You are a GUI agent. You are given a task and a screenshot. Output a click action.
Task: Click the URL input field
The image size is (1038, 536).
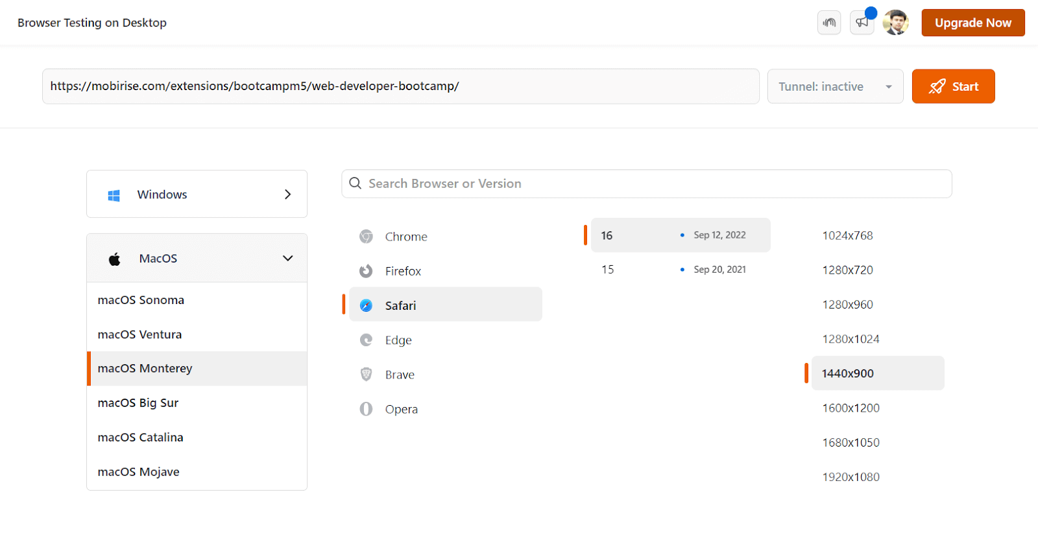pyautogui.click(x=401, y=86)
